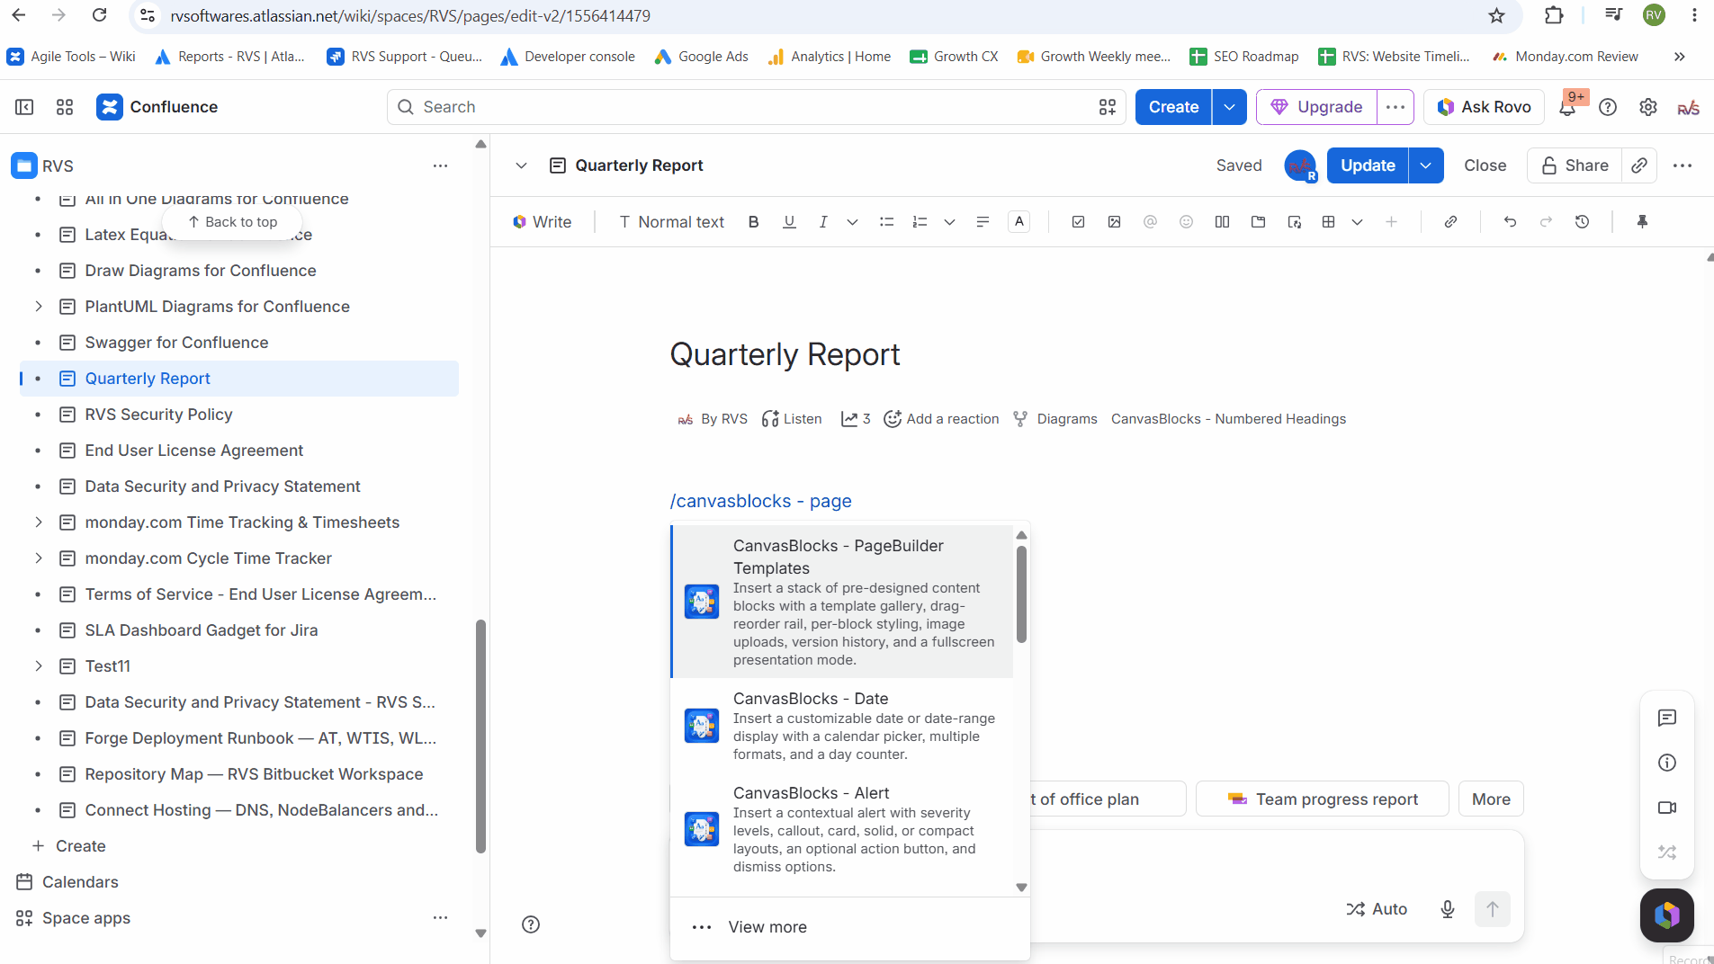Insert an action item checkbox
The height and width of the screenshot is (964, 1714).
pos(1078,222)
